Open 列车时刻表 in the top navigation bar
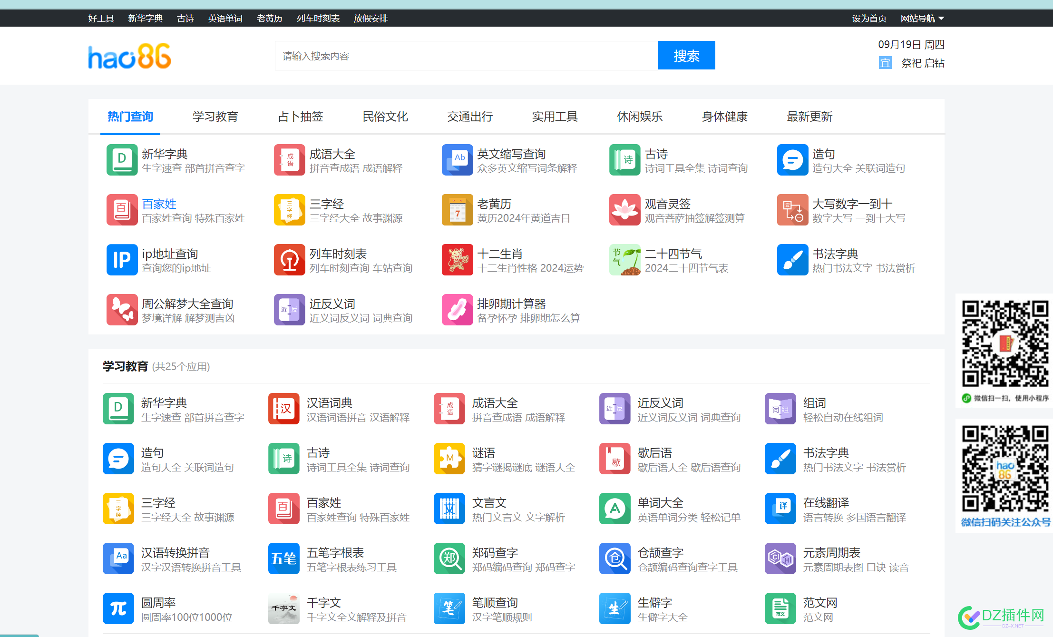This screenshot has width=1053, height=637. pyautogui.click(x=318, y=19)
